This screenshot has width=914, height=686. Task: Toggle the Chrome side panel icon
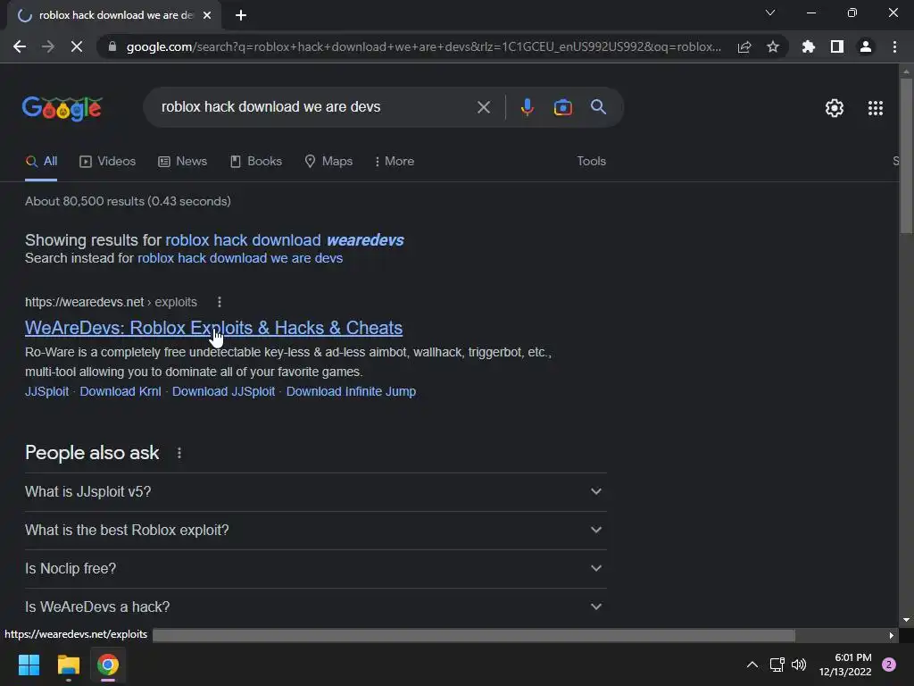(x=837, y=46)
